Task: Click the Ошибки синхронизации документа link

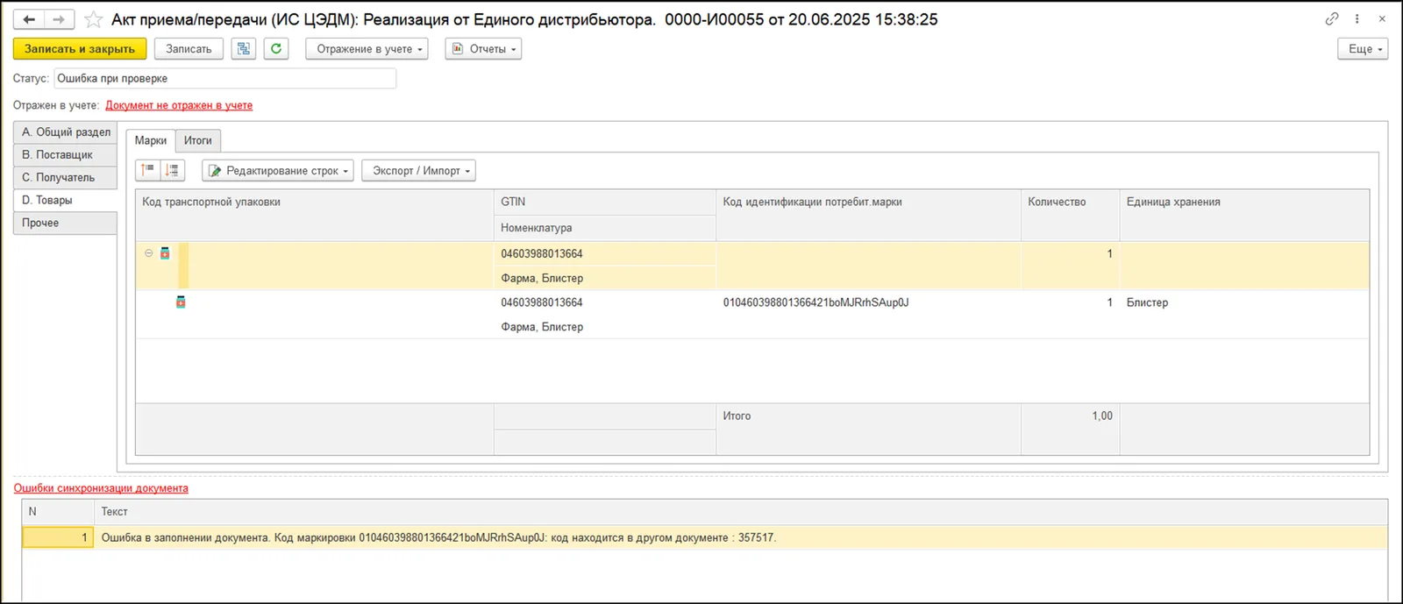Action: [101, 488]
